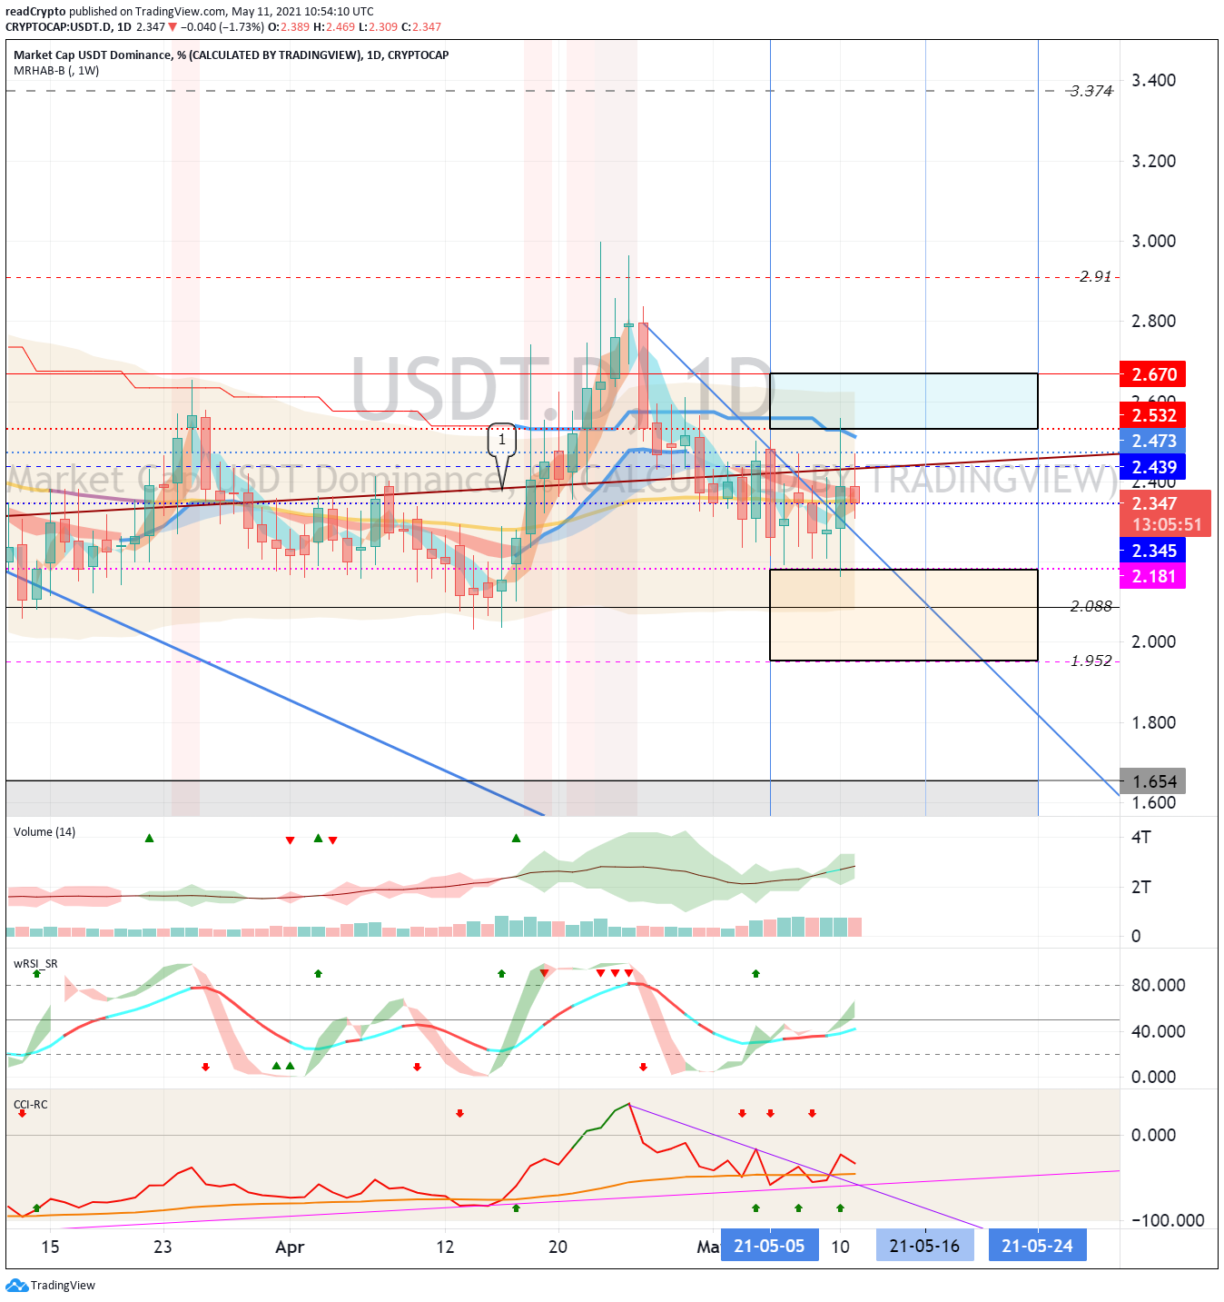1224x1302 pixels.
Task: Click the 80.000 level on wRSI scale
Action: click(1158, 985)
